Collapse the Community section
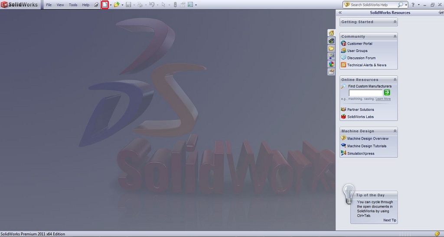 pos(395,36)
